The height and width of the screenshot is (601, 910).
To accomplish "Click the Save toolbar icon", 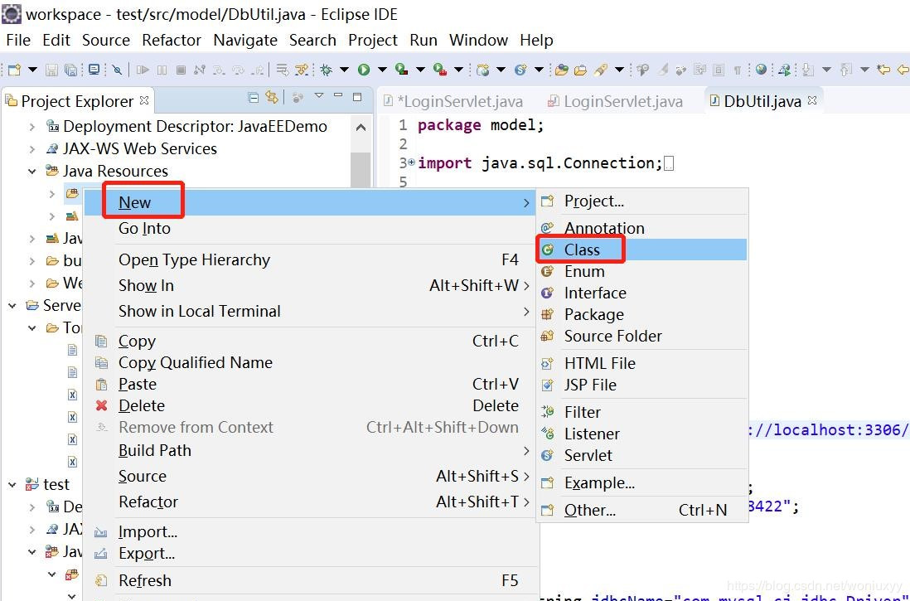I will point(51,70).
